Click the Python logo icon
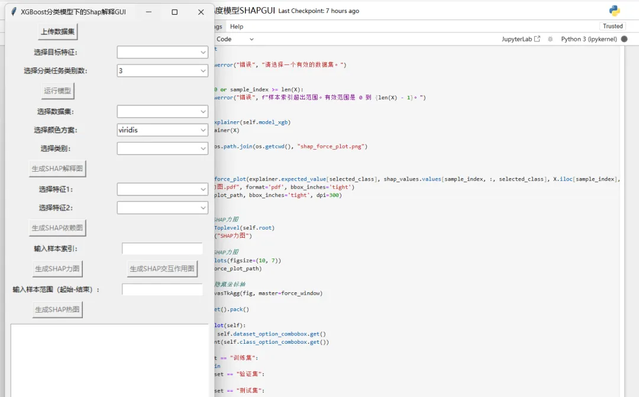The height and width of the screenshot is (397, 639). coord(614,11)
